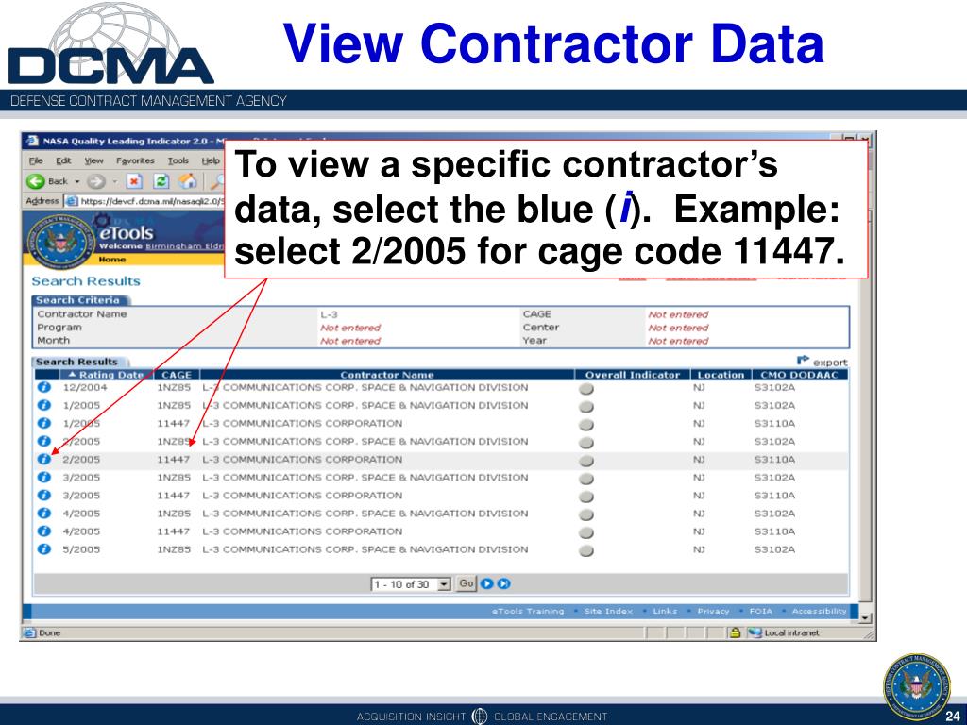Click the eTools Home tab
Viewport: 967px width, 725px height.
coord(111,260)
